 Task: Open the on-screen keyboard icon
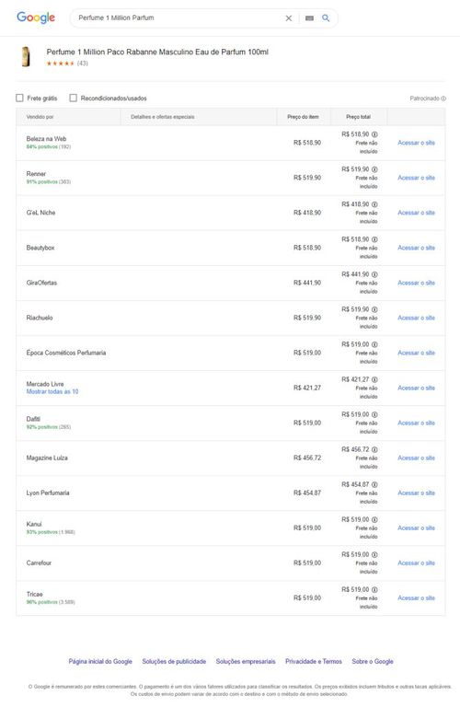pos(309,18)
